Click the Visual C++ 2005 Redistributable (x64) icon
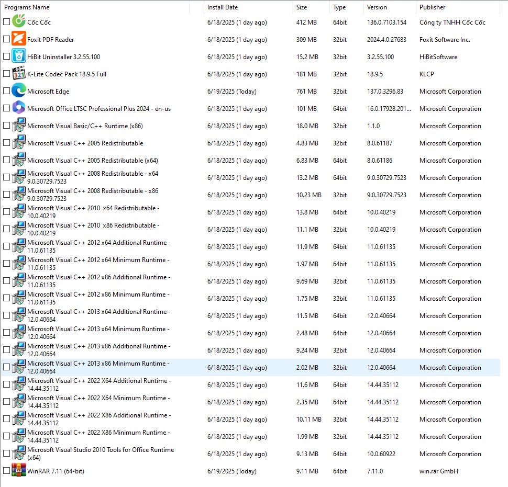Image resolution: width=508 pixels, height=487 pixels. click(x=19, y=159)
